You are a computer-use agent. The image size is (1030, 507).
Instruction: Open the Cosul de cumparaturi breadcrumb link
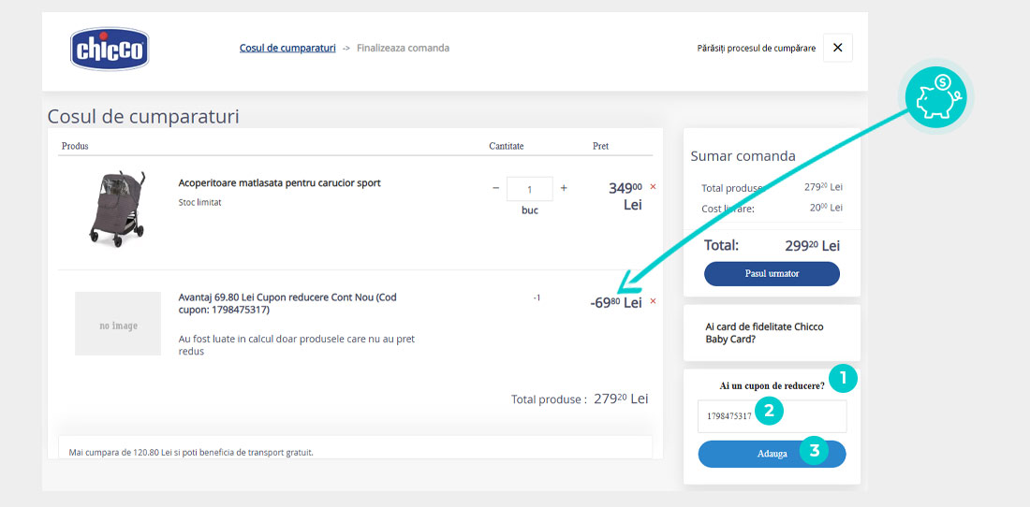[287, 48]
